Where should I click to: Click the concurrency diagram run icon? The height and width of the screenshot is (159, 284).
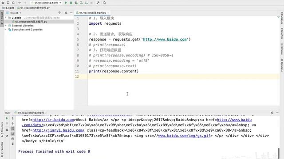point(86,3)
